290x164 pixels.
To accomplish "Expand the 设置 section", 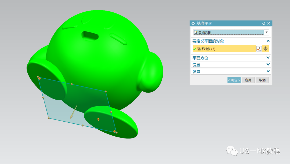I will [x=268, y=71].
